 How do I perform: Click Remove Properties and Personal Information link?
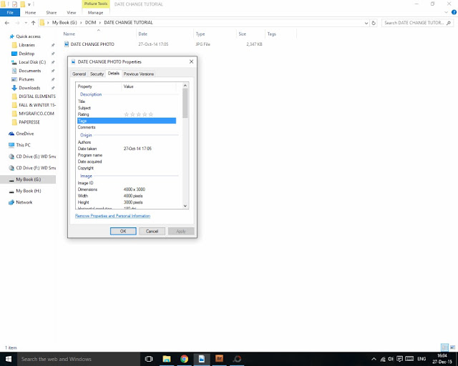113,216
